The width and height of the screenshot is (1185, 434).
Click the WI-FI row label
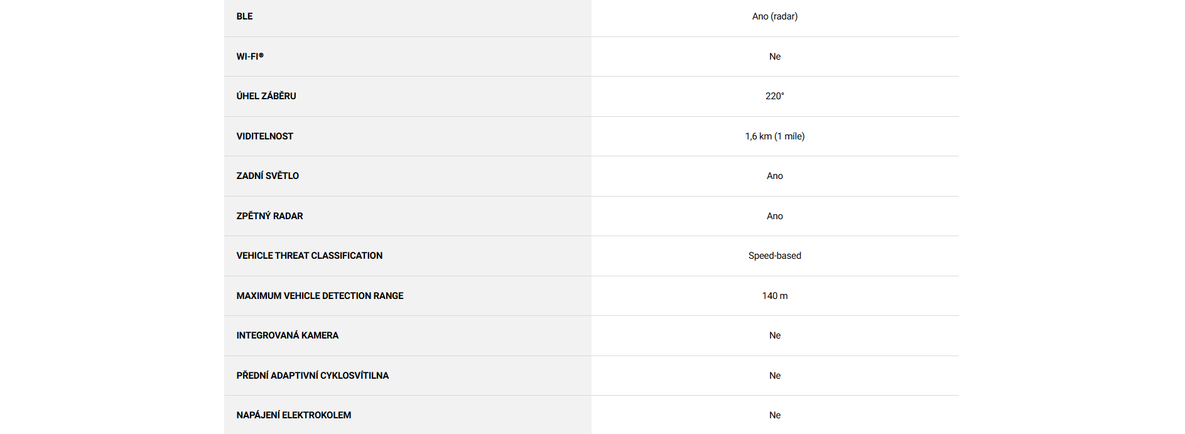pos(250,57)
